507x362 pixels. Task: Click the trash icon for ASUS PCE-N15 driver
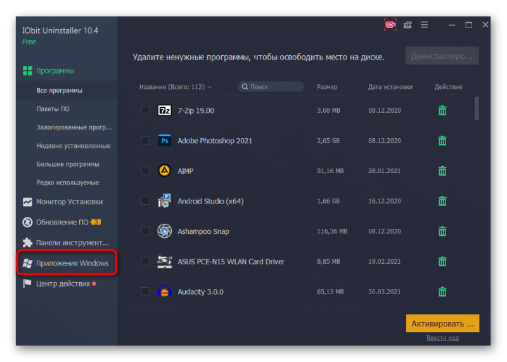(x=442, y=261)
